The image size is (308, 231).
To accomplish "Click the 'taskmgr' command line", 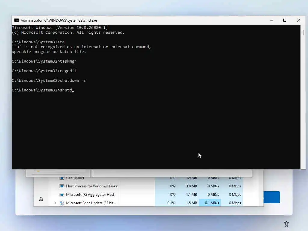I will click(x=44, y=61).
